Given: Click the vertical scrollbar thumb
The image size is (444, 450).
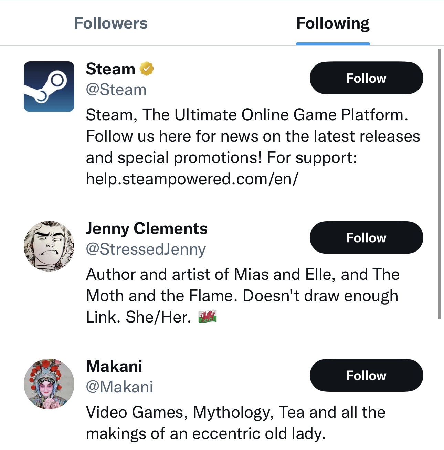Looking at the screenshot, I should coord(439,184).
